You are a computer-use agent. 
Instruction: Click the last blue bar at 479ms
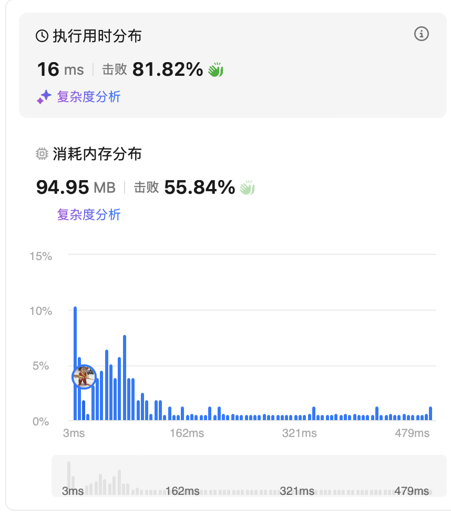point(430,413)
